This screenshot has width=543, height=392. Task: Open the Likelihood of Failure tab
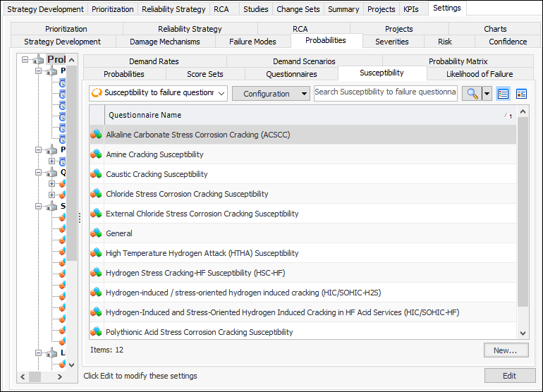tap(480, 74)
